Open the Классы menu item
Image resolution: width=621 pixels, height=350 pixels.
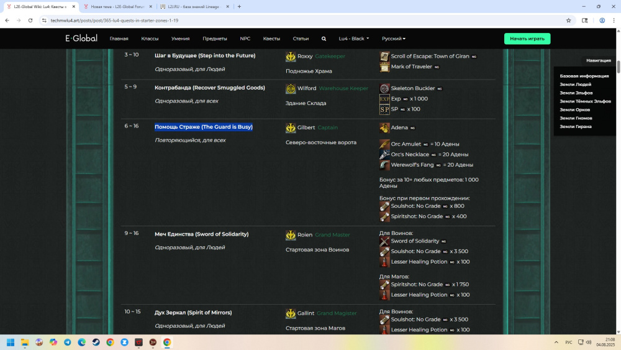pyautogui.click(x=150, y=39)
